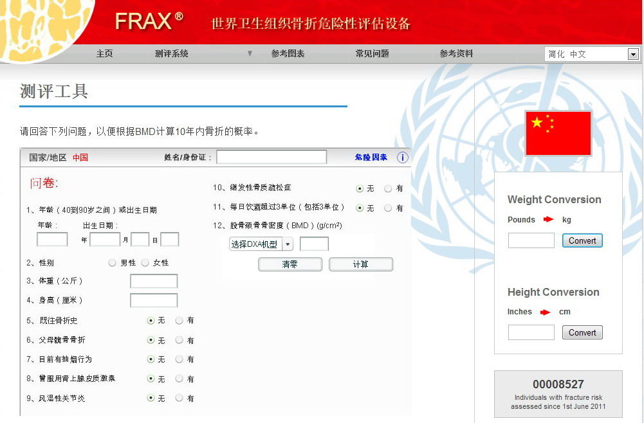Choose 无 for 既往骨折史
Viewport: 644px width, 423px height.
pyautogui.click(x=151, y=320)
